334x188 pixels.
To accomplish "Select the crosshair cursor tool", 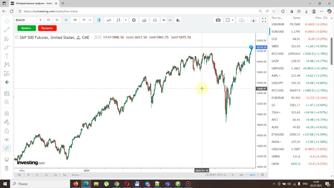I will (x=7, y=21).
